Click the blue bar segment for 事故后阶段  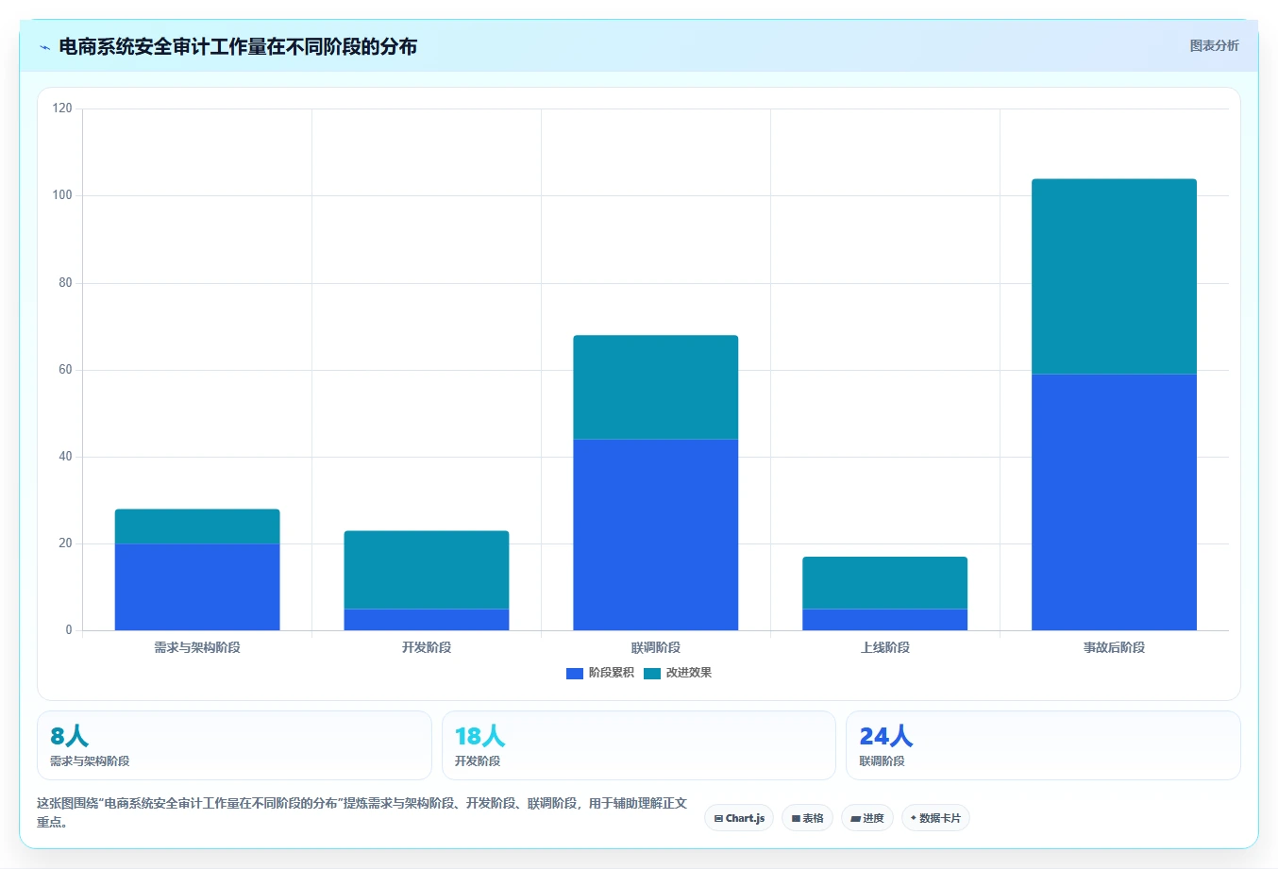(1115, 502)
